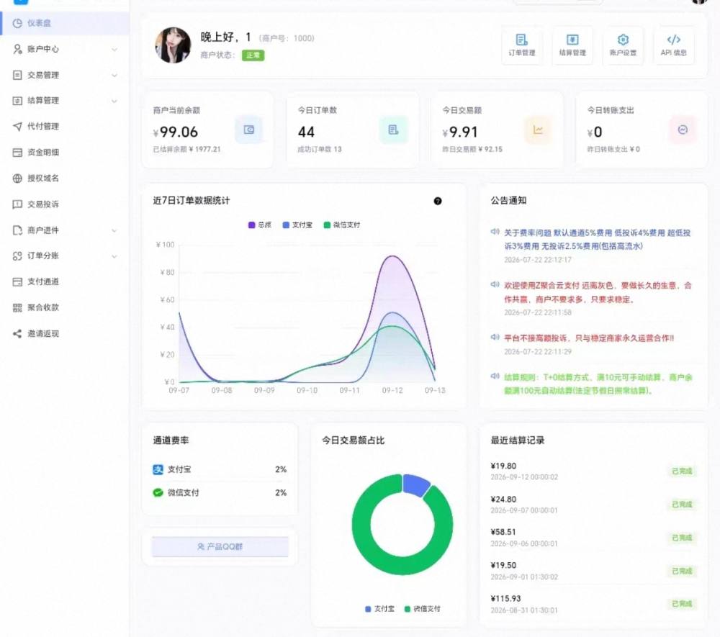Expand the 商户进件 chevron
This screenshot has width=720, height=637.
tap(114, 230)
